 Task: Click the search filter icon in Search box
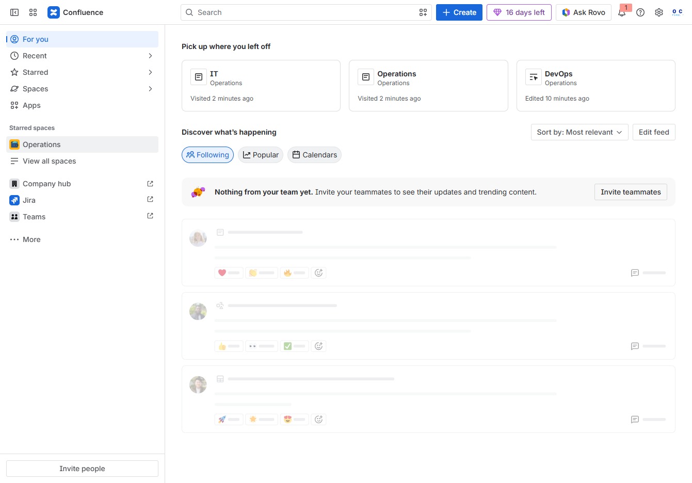point(423,12)
